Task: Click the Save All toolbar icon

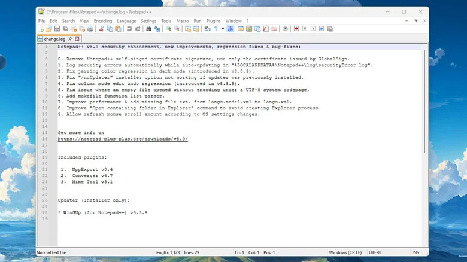Action: point(65,29)
